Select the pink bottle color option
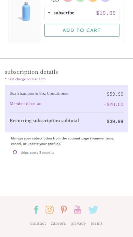Viewport: 133px width, 237px height. point(68,1)
